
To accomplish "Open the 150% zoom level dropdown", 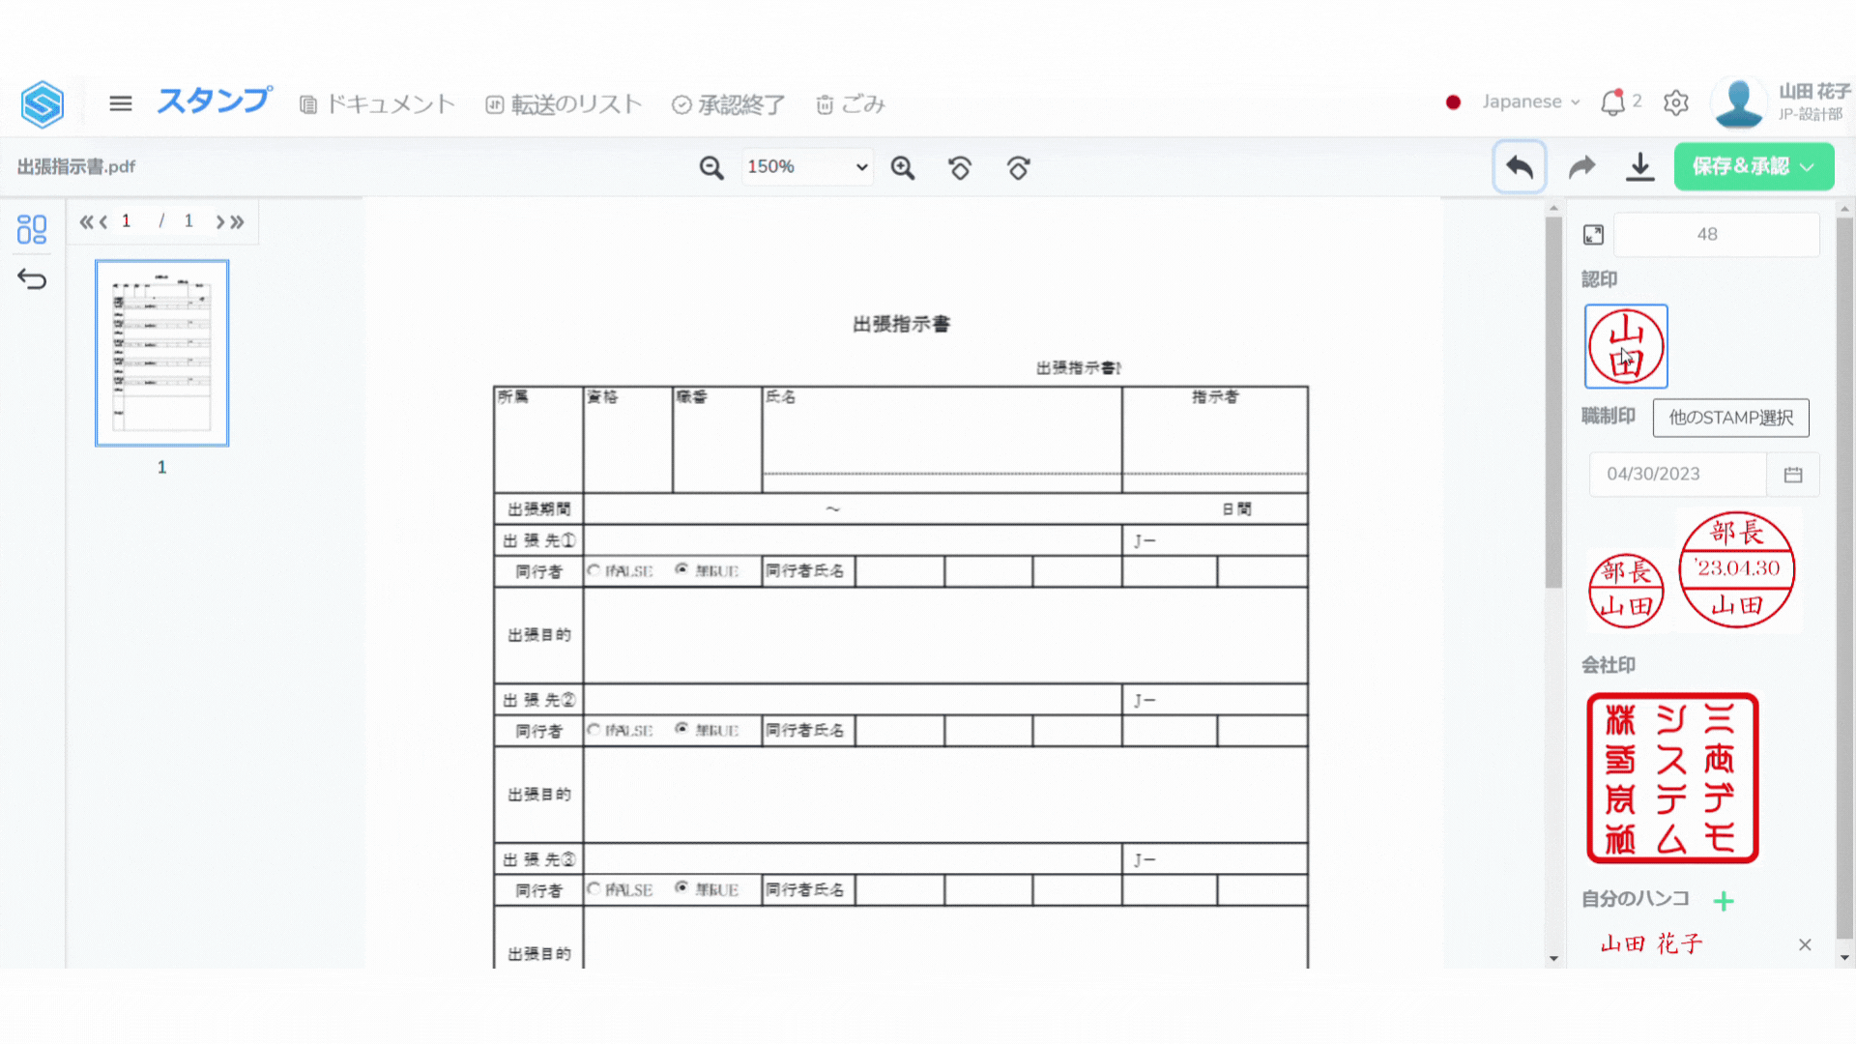I will 806,167.
